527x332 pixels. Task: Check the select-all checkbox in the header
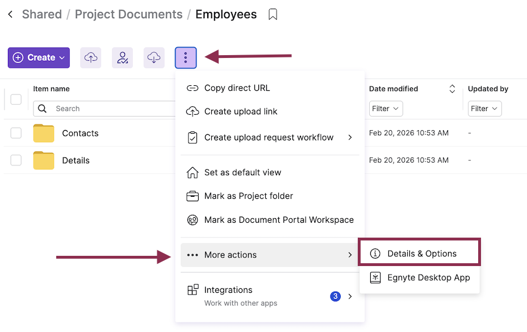point(16,99)
